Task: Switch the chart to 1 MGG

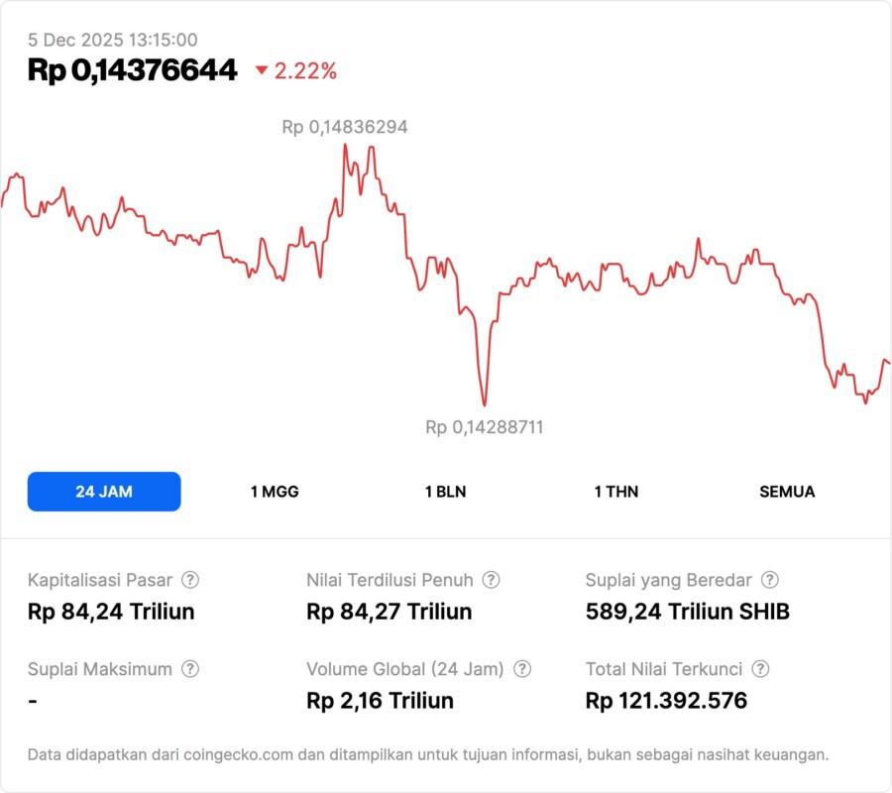Action: pyautogui.click(x=275, y=492)
